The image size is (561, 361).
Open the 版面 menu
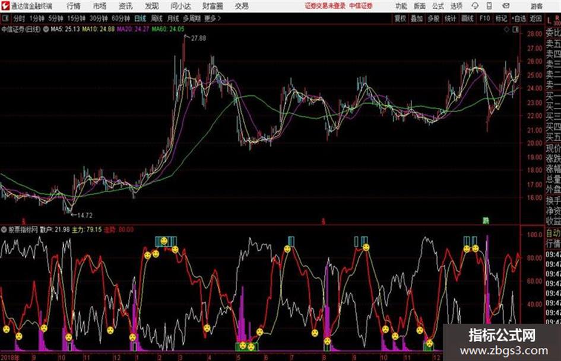[419, 6]
